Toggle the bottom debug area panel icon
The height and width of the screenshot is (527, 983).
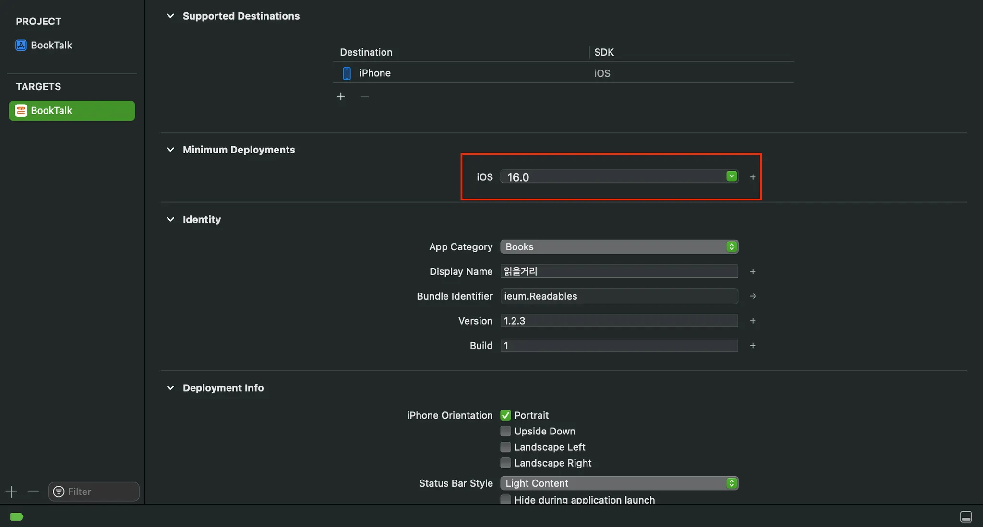966,516
